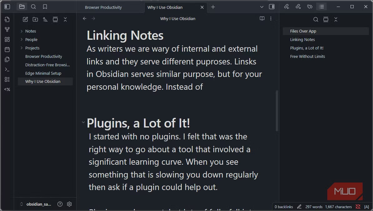Click the red sync status icon
The image size is (373, 211).
(x=358, y=207)
